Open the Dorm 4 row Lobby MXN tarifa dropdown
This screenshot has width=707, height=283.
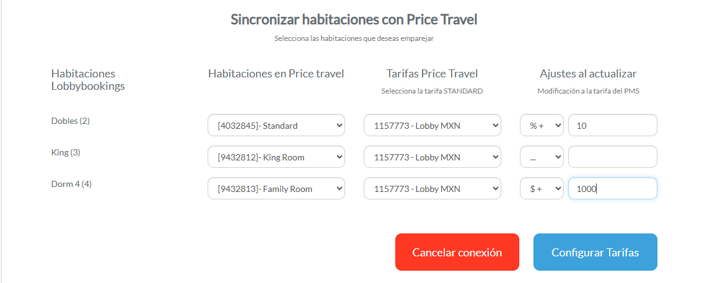(x=432, y=189)
